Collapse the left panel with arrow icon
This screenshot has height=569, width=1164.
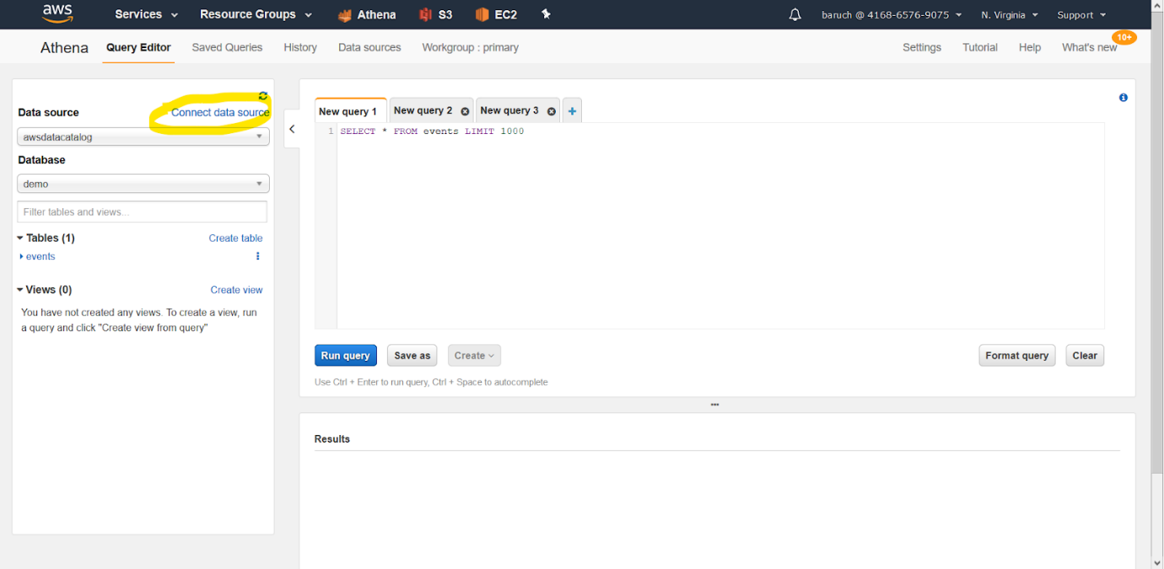(292, 129)
